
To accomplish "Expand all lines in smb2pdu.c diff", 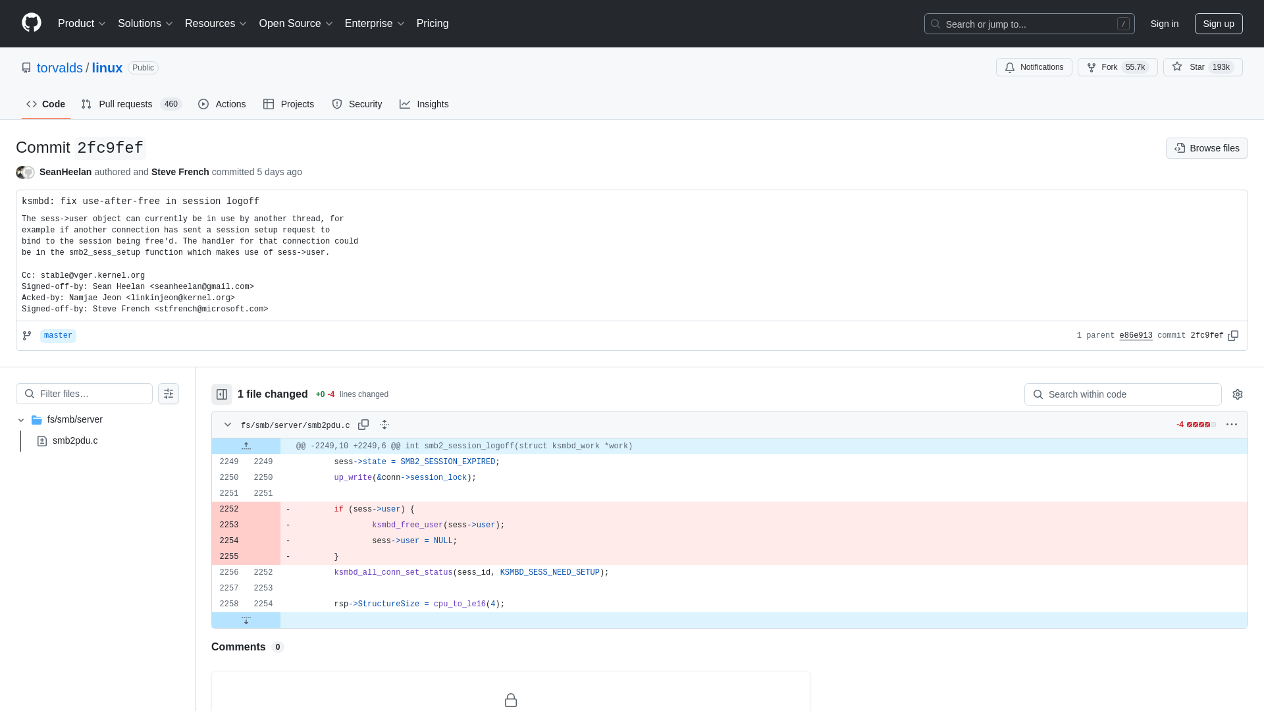I will coord(384,425).
